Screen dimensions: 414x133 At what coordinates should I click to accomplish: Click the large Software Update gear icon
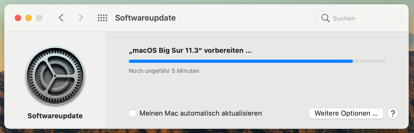(55, 76)
